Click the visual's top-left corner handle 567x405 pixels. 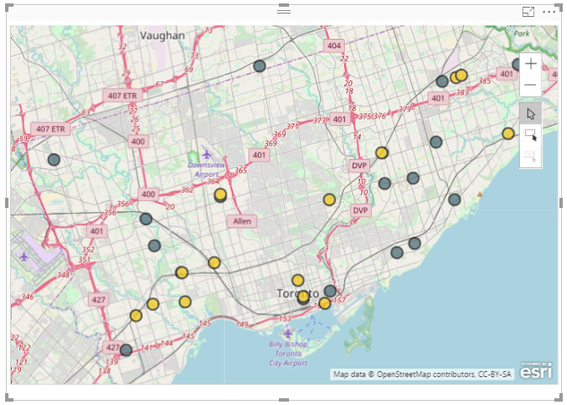coord(8,8)
